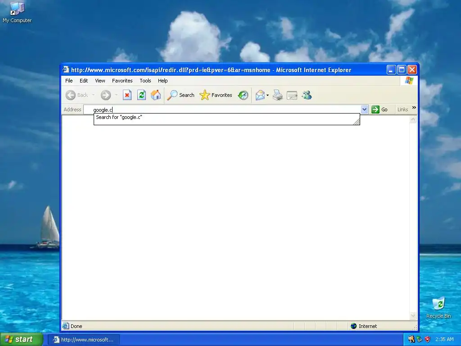Click the autocomplete dropdown resize grip
The width and height of the screenshot is (461, 346).
coord(356,121)
